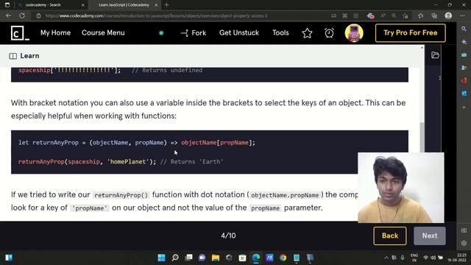Switch to the codecademy - Search tab
471x265 pixels.
[x=43, y=5]
